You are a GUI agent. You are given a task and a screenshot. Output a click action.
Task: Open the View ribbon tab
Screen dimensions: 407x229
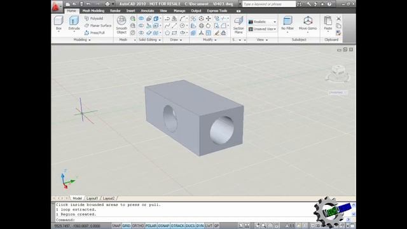coord(163,11)
